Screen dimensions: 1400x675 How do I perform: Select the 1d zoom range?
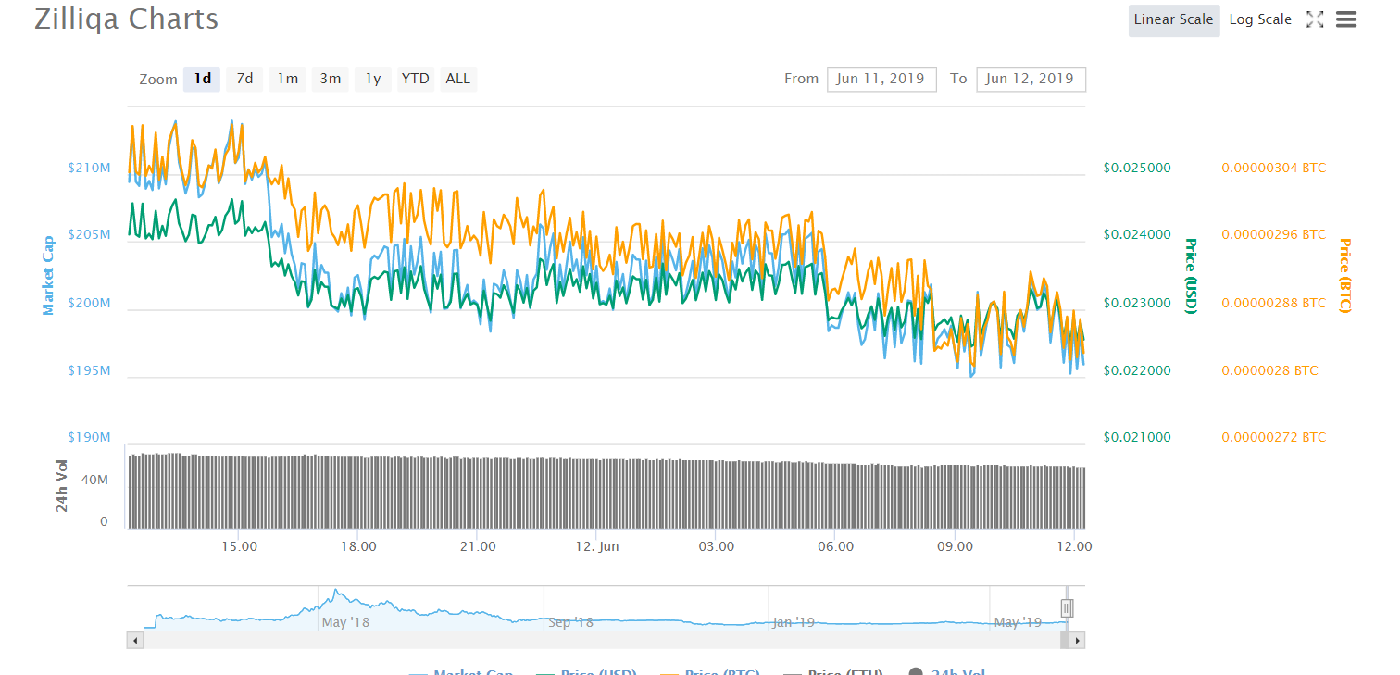click(202, 79)
